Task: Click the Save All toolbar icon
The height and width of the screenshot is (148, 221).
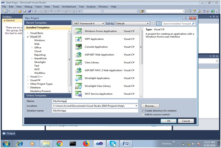Action: coord(29,11)
